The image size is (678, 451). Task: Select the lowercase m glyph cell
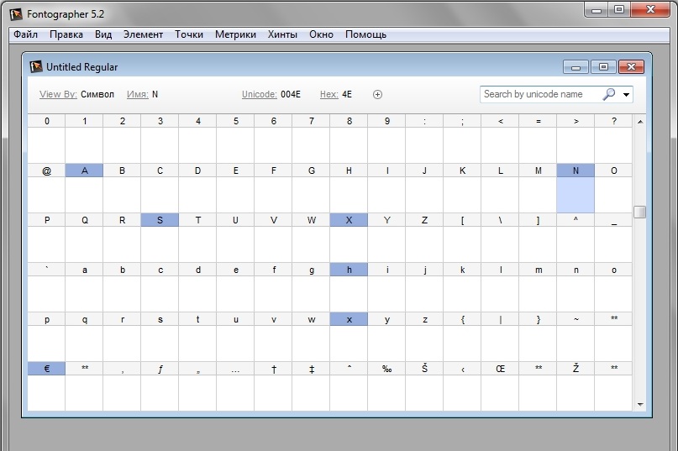point(538,287)
